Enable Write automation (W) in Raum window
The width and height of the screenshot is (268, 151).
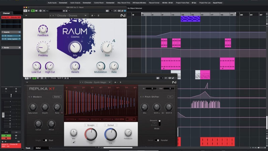tap(36, 11)
